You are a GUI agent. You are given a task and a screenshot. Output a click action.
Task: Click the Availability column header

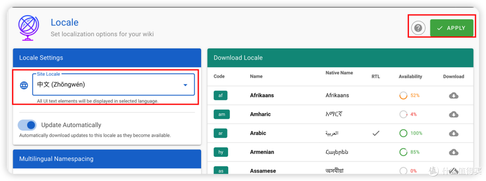tap(410, 77)
